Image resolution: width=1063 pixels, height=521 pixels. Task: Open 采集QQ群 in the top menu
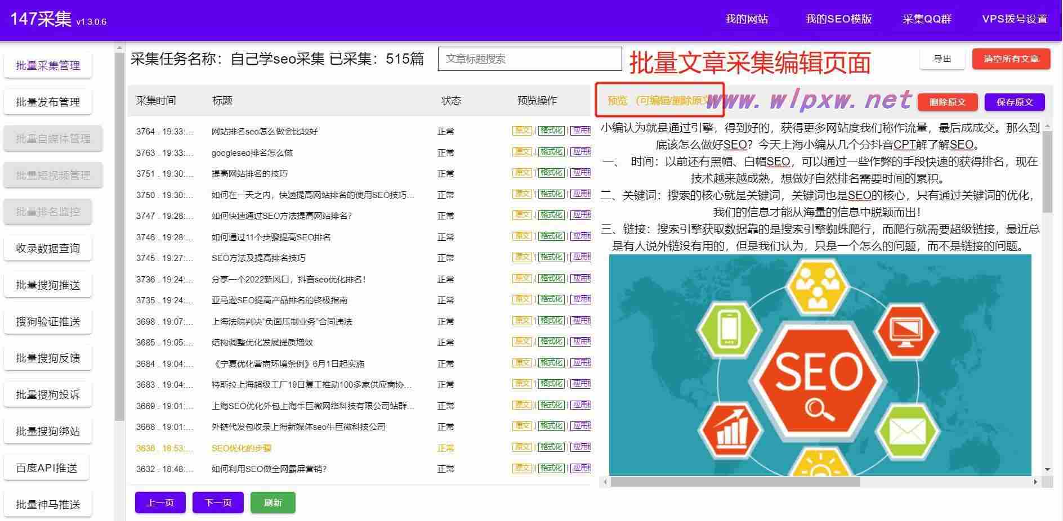pyautogui.click(x=927, y=19)
